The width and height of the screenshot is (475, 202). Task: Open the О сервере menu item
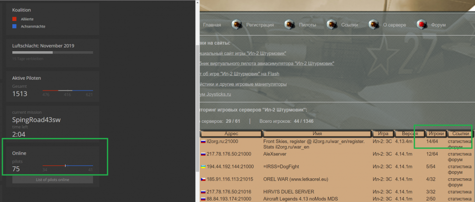[394, 25]
